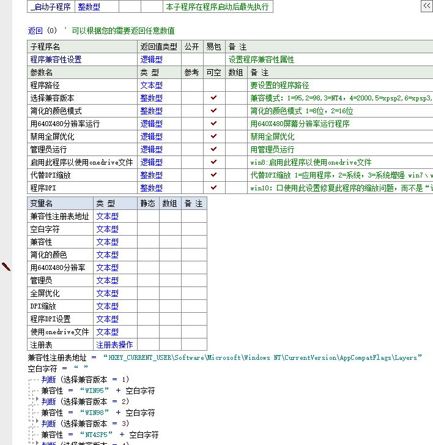Toggle nullable check for 用640X480分辨率运行 parameter

coord(214,124)
